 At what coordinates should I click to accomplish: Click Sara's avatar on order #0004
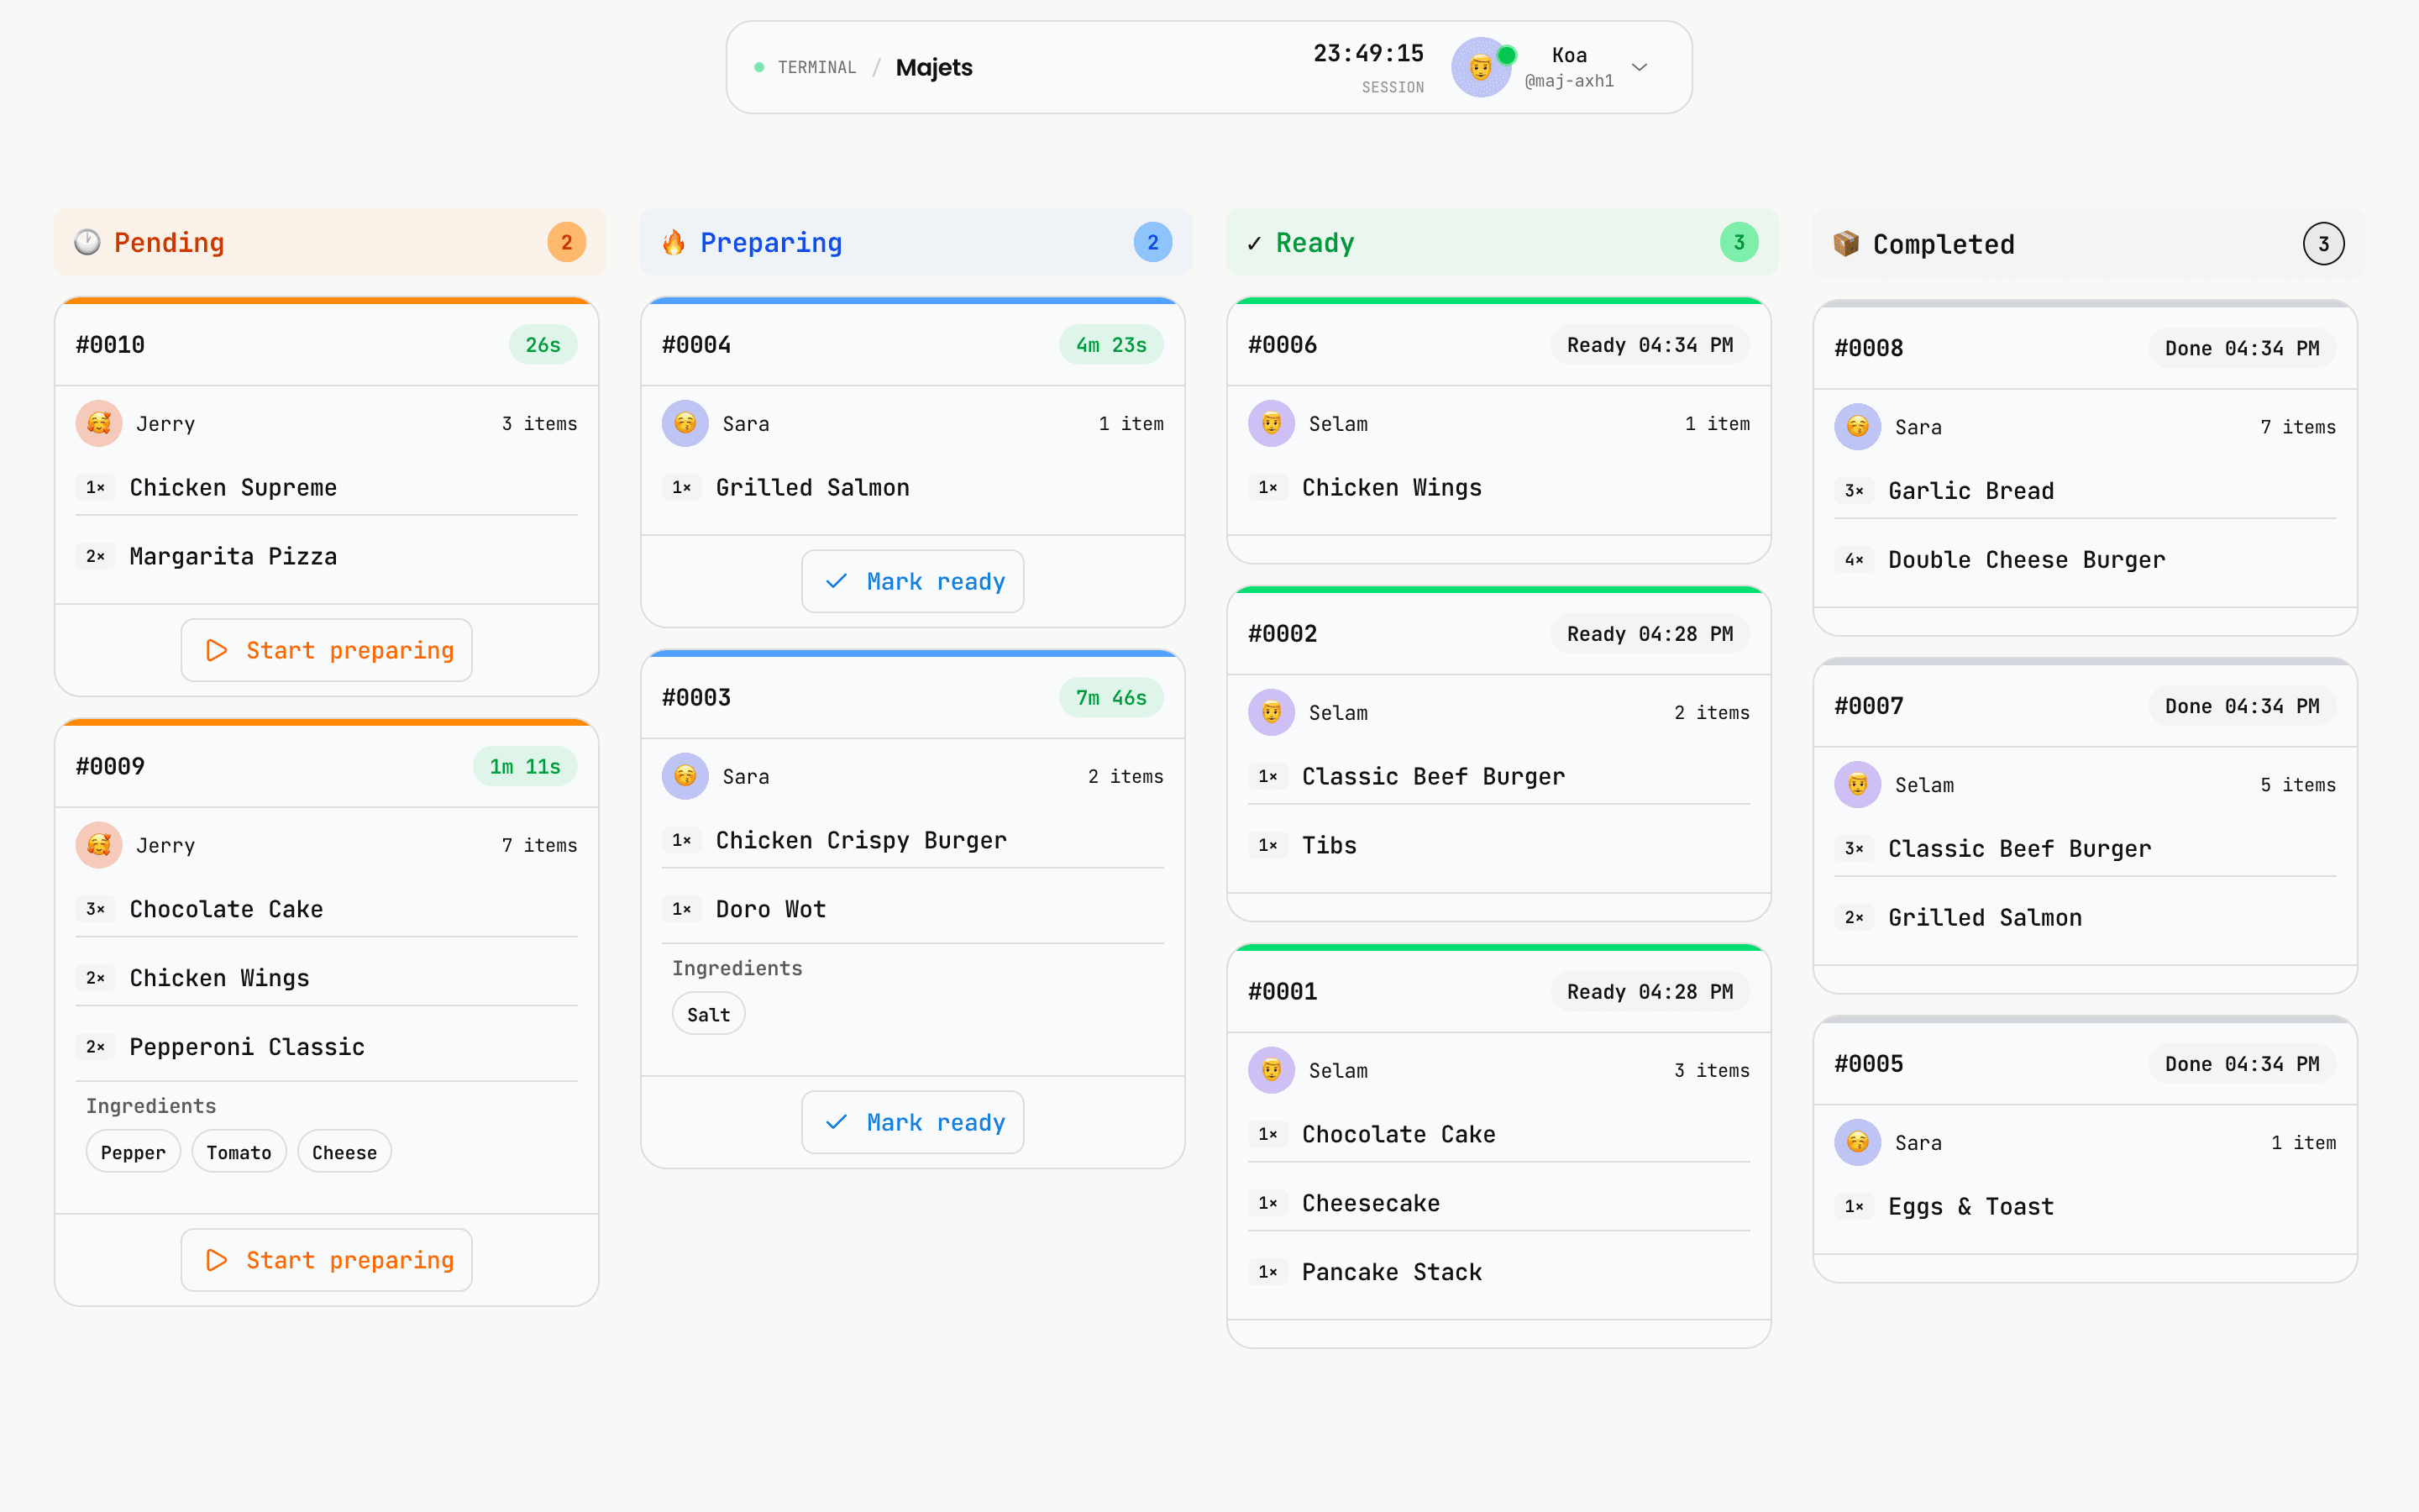[x=685, y=423]
